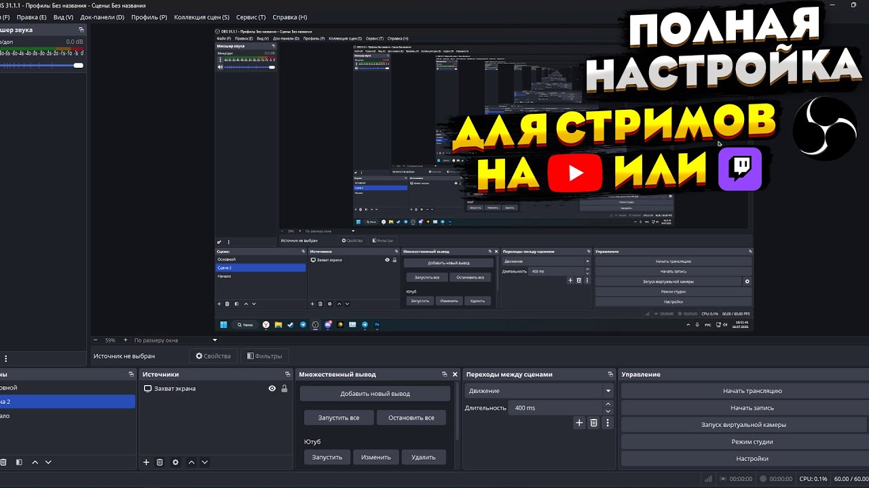
Task: Open the Справка (H) menu
Action: (x=289, y=17)
